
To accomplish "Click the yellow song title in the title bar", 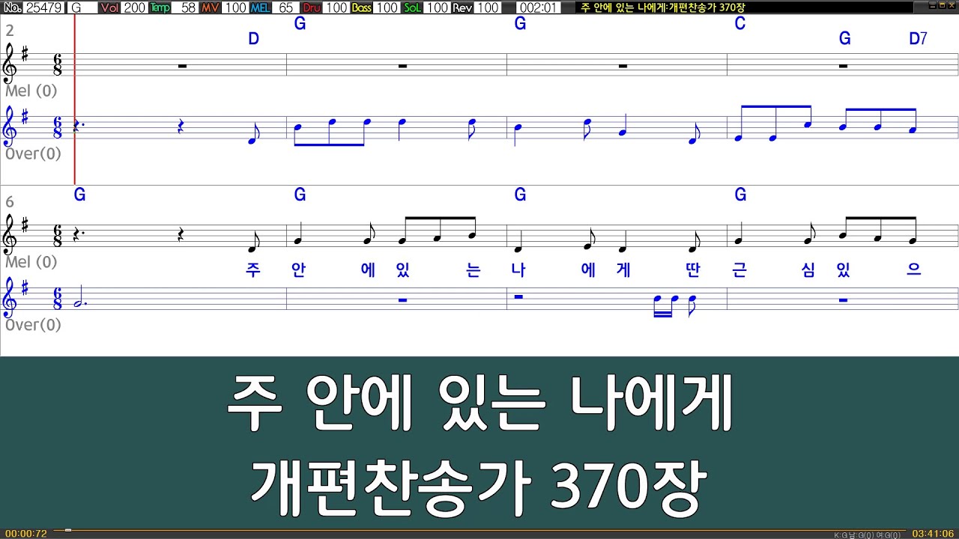I will [662, 7].
